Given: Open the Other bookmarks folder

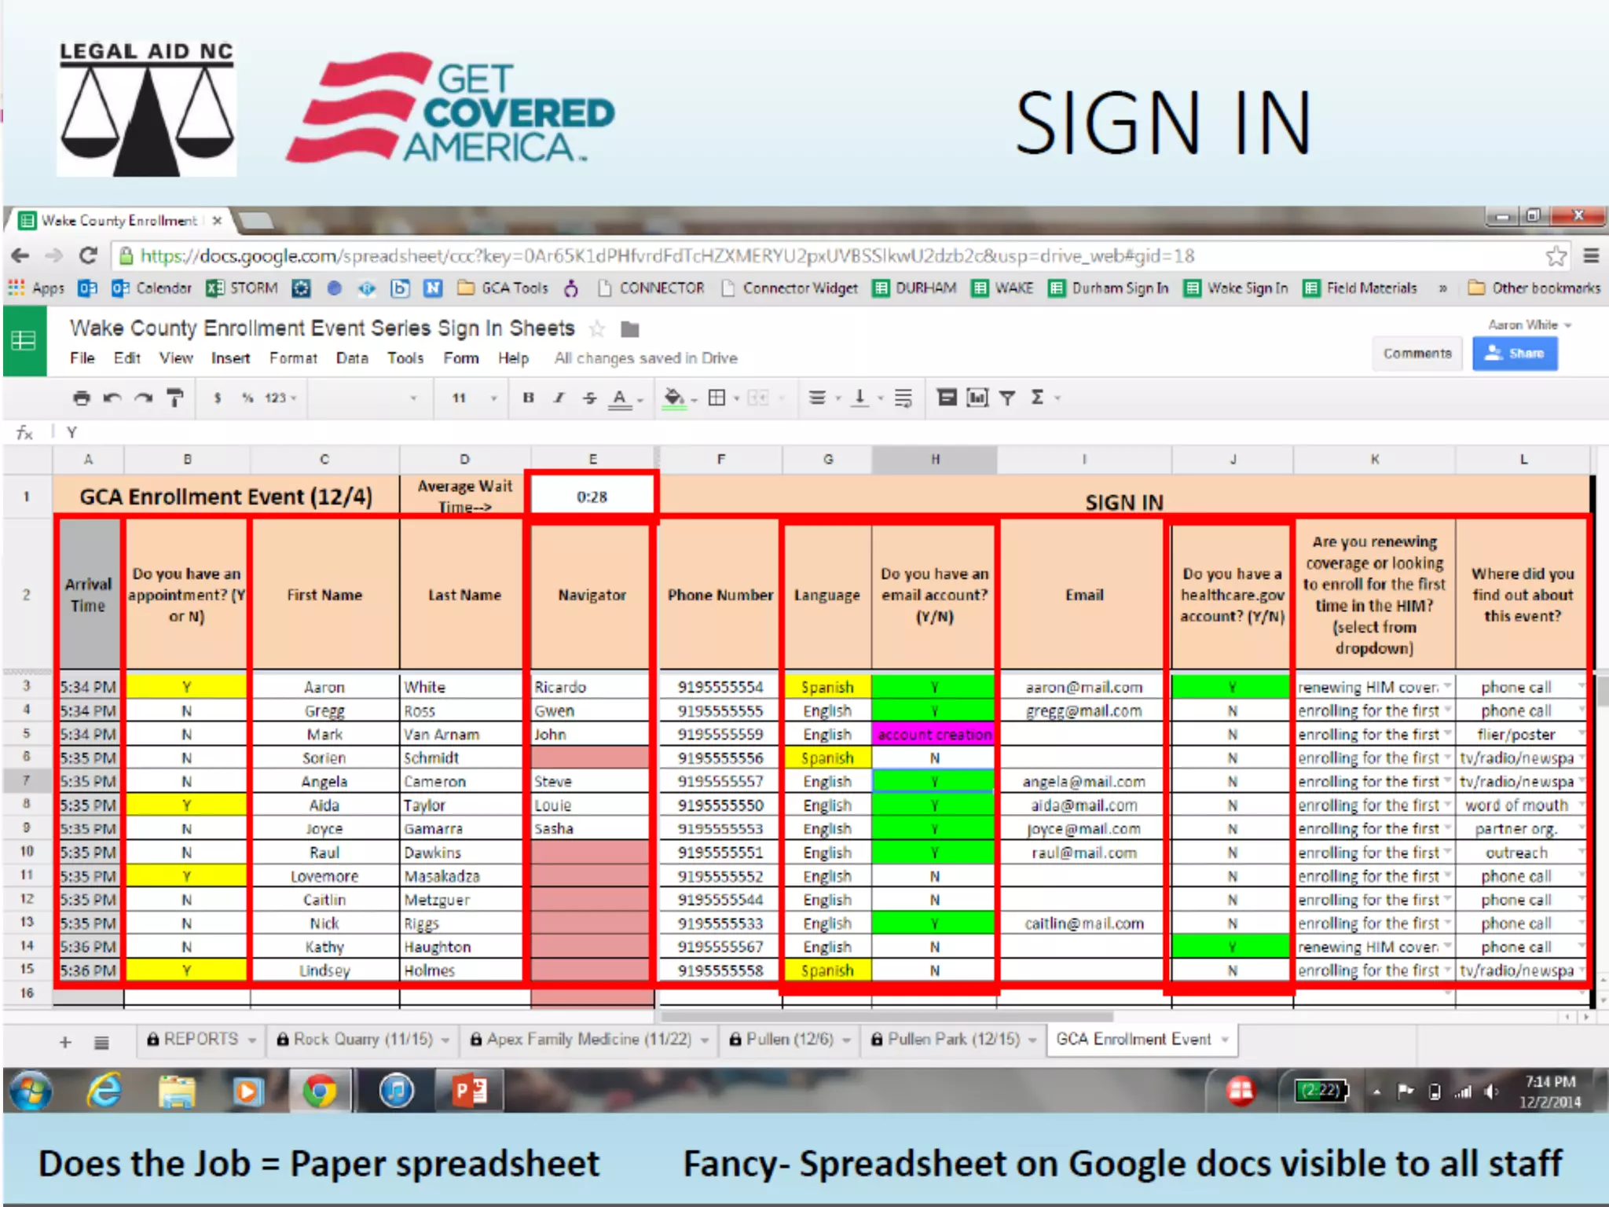Looking at the screenshot, I should point(1534,288).
